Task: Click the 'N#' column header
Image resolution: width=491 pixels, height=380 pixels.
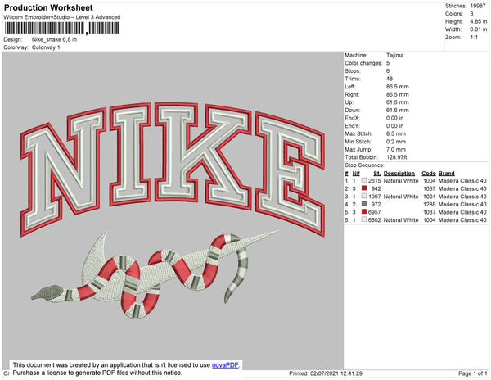Action: click(356, 174)
